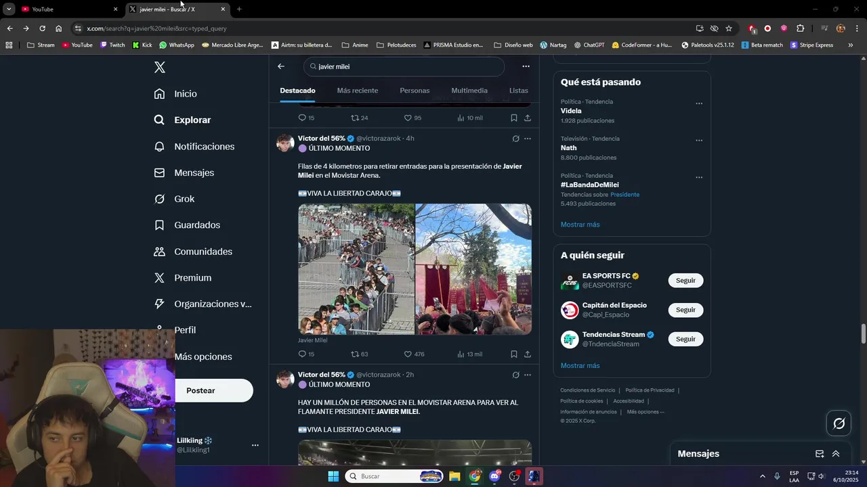Click the Organizaciones lightning icon
This screenshot has height=487, width=867.
click(159, 304)
